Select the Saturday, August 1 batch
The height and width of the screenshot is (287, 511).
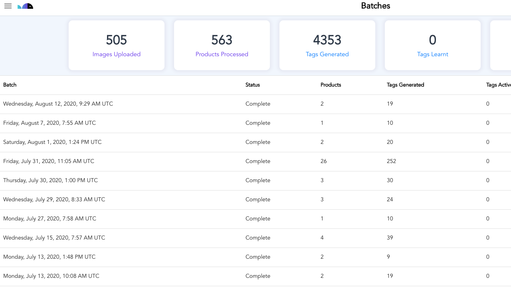pyautogui.click(x=52, y=142)
